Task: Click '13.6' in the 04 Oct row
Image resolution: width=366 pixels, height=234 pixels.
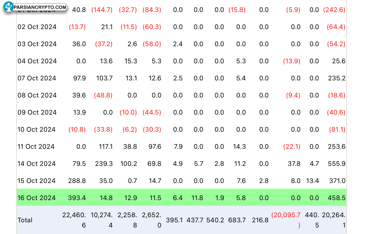Action: pyautogui.click(x=106, y=61)
